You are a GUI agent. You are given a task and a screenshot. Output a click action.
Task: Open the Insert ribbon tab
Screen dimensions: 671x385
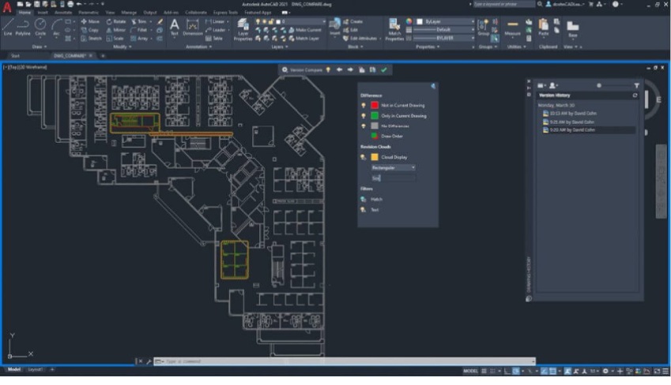43,13
